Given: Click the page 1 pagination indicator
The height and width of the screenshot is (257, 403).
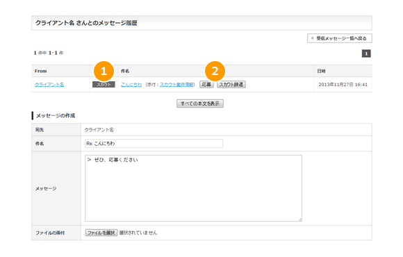Looking at the screenshot, I should click(x=366, y=53).
